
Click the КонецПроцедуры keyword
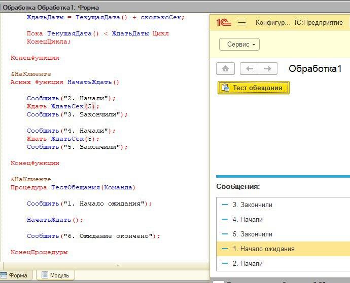point(39,252)
